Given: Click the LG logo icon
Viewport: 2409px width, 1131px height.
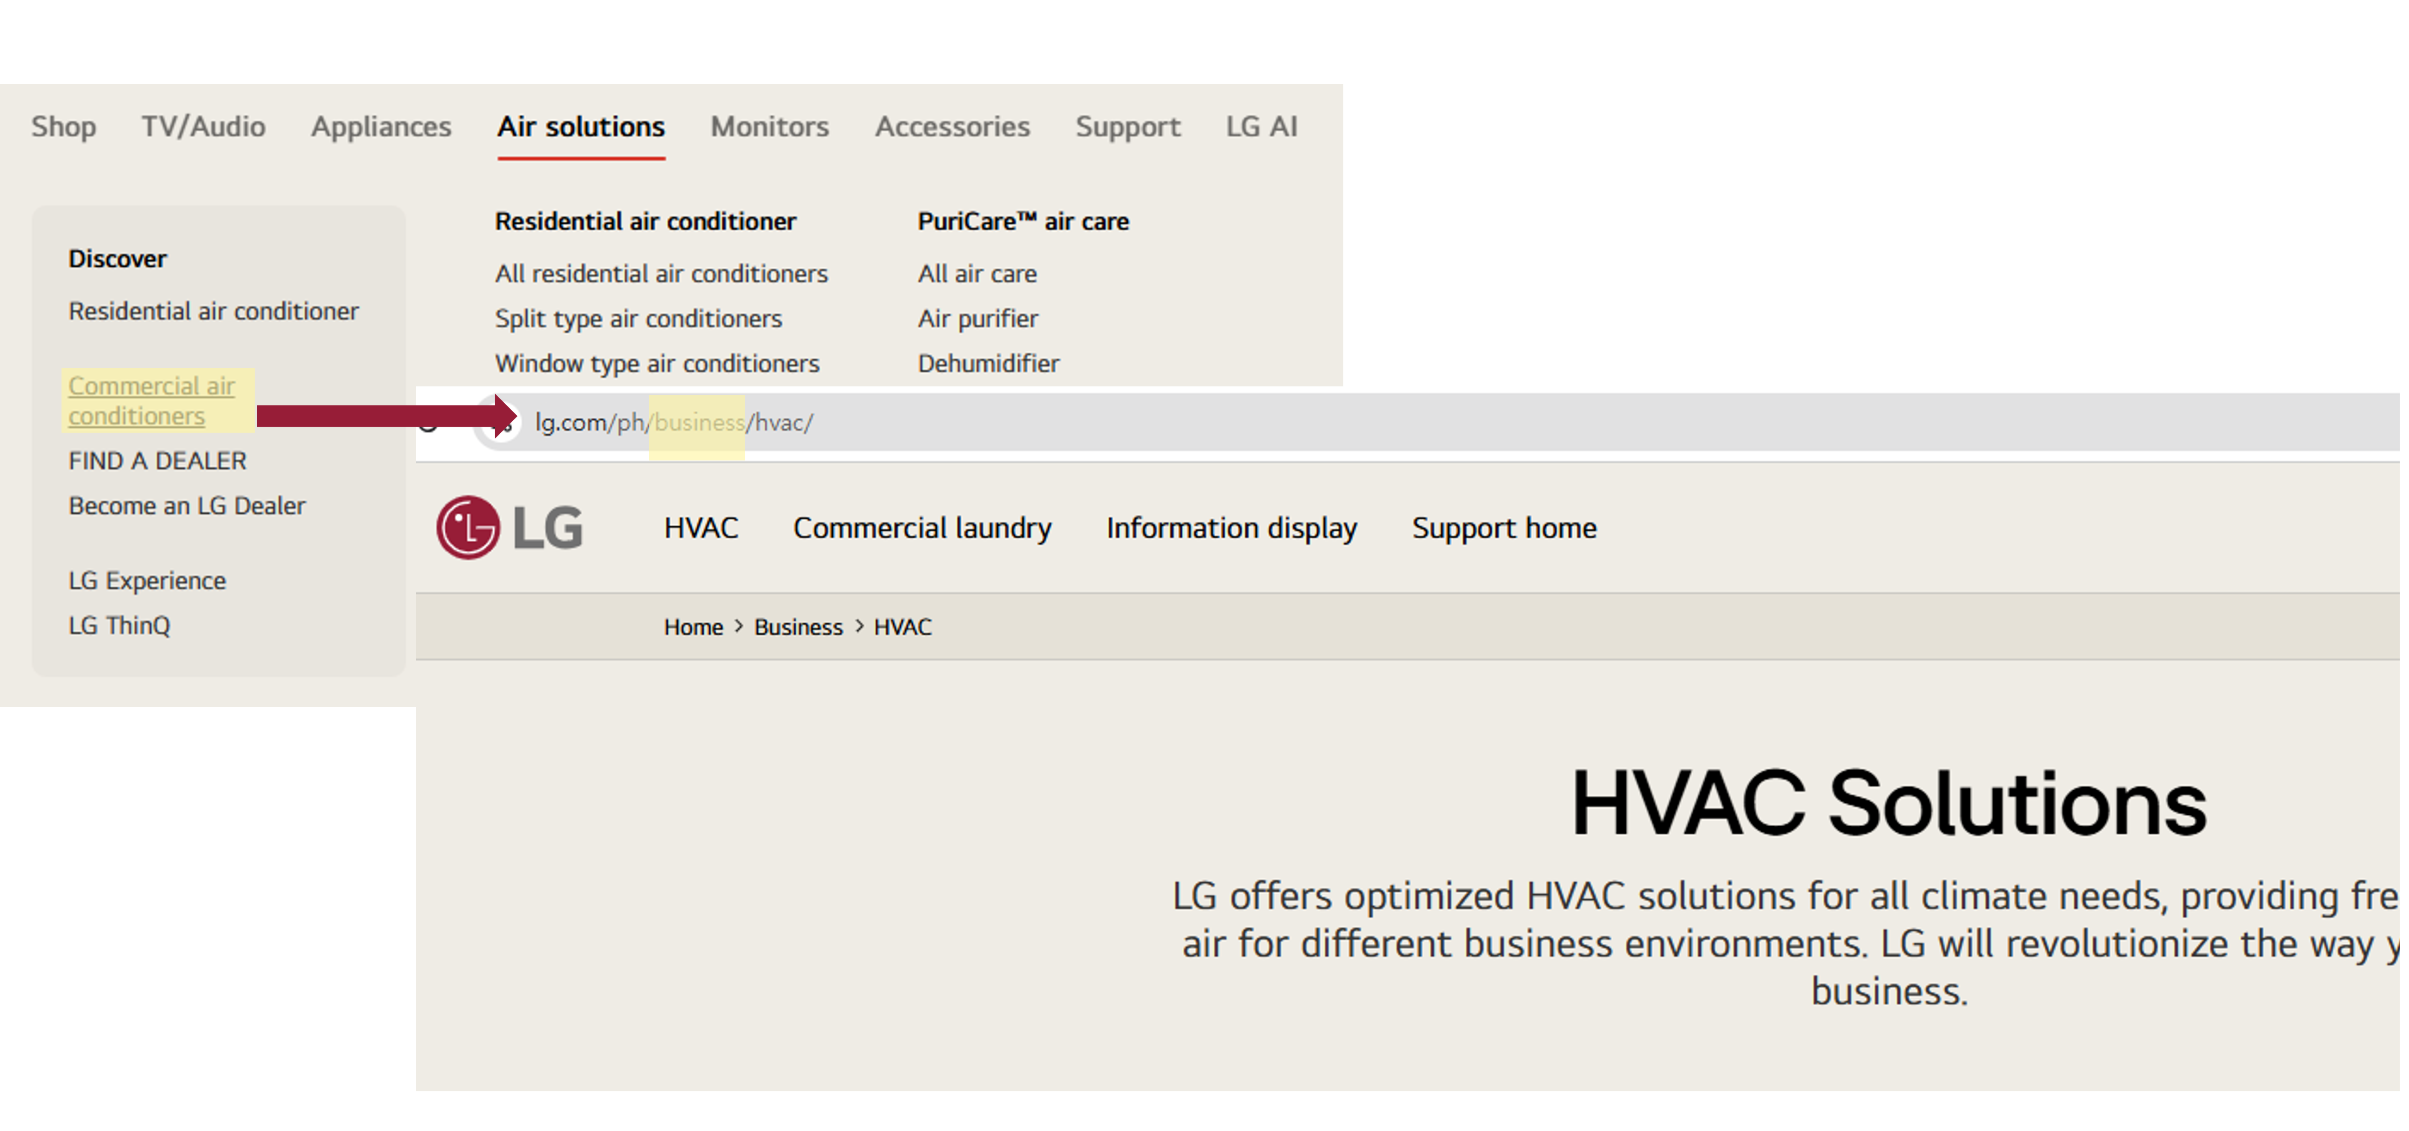Looking at the screenshot, I should click(509, 527).
